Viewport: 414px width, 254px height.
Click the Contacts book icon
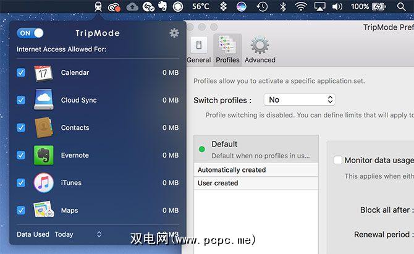[44, 127]
